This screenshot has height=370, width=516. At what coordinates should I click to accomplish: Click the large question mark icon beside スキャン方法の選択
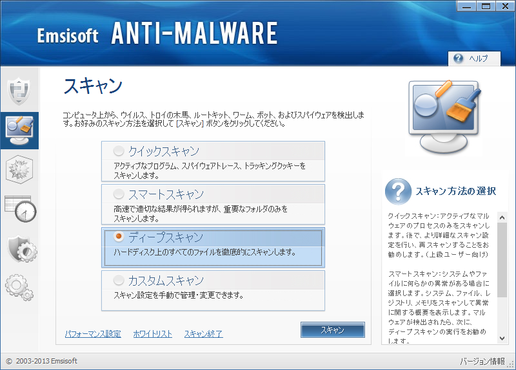click(x=398, y=191)
